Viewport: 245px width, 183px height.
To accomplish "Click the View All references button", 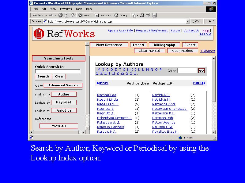I will [59, 126].
